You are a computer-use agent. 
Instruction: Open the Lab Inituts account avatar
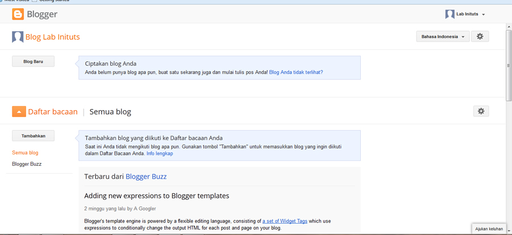pyautogui.click(x=449, y=14)
